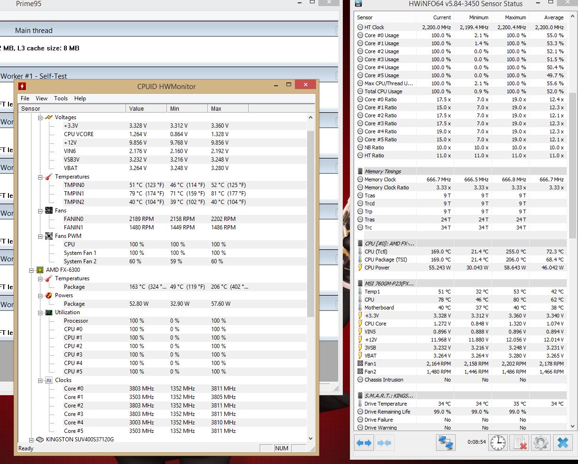Viewport: 578px width, 464px height.
Task: Select CPU Package (TSI) row in HWiNFO
Action: (461, 260)
